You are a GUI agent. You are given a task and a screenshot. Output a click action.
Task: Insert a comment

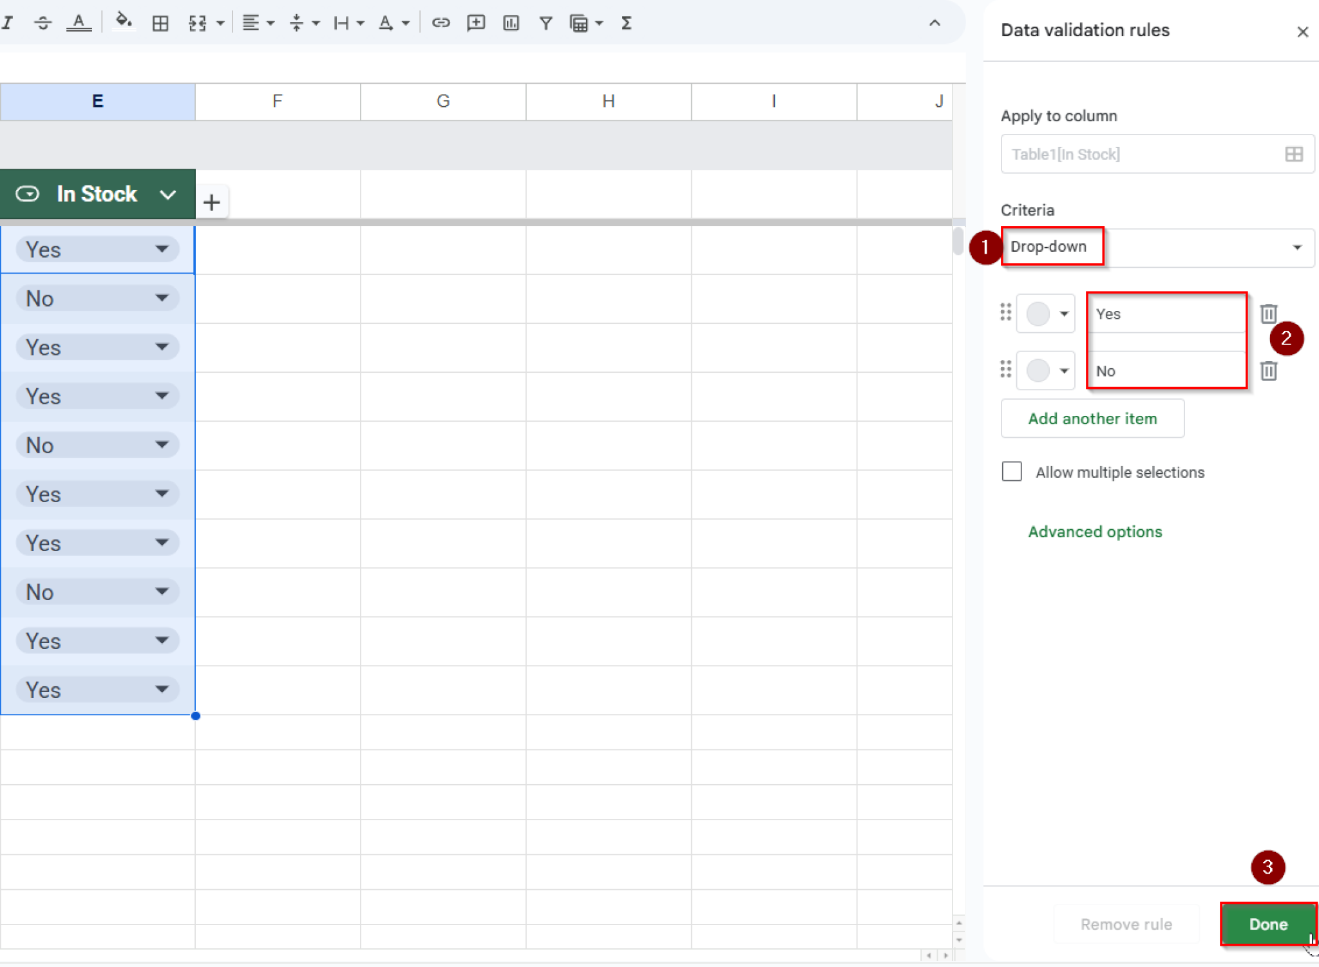(475, 23)
